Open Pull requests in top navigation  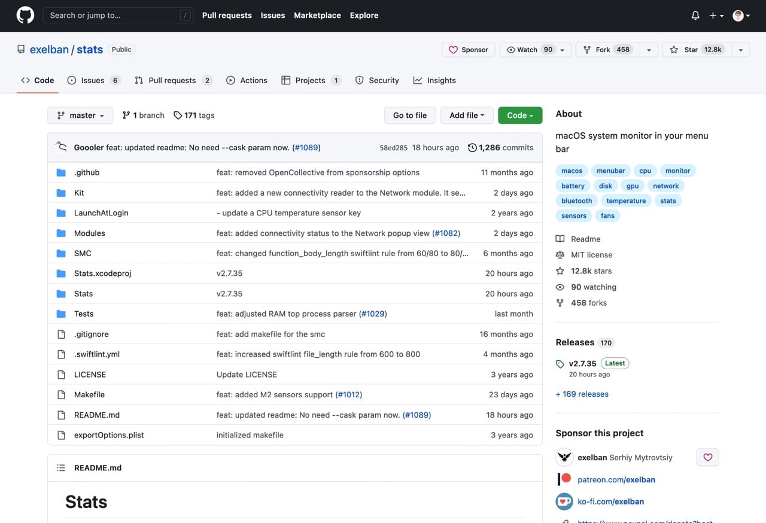pos(227,16)
